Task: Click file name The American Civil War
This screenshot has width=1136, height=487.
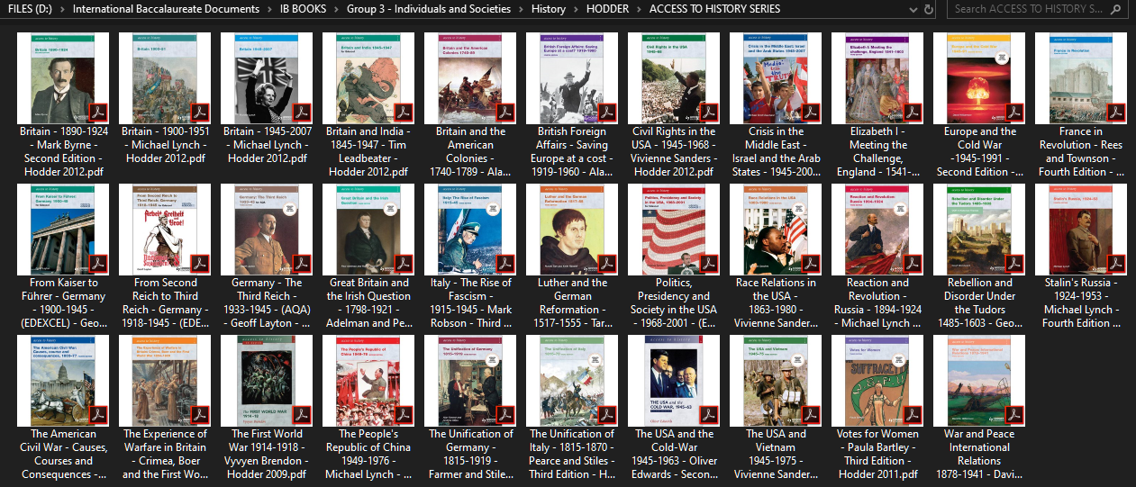Action: click(x=63, y=454)
